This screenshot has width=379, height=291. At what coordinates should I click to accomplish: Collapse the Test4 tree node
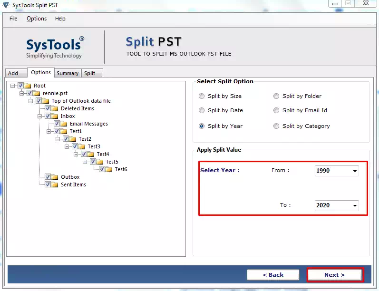tap(76, 154)
